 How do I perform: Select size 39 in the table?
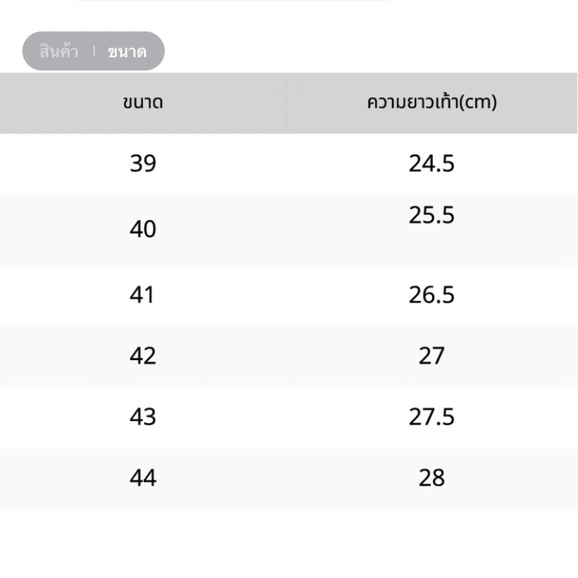[x=143, y=163]
